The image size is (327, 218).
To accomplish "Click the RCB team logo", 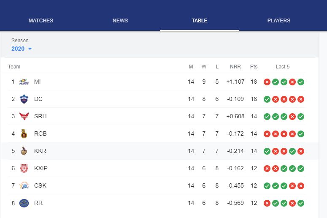I will point(24,134).
